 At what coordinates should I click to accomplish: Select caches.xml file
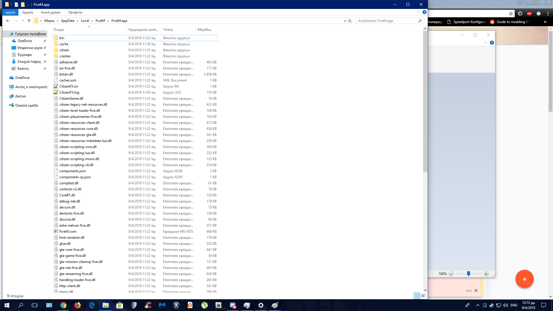[x=135, y=80]
